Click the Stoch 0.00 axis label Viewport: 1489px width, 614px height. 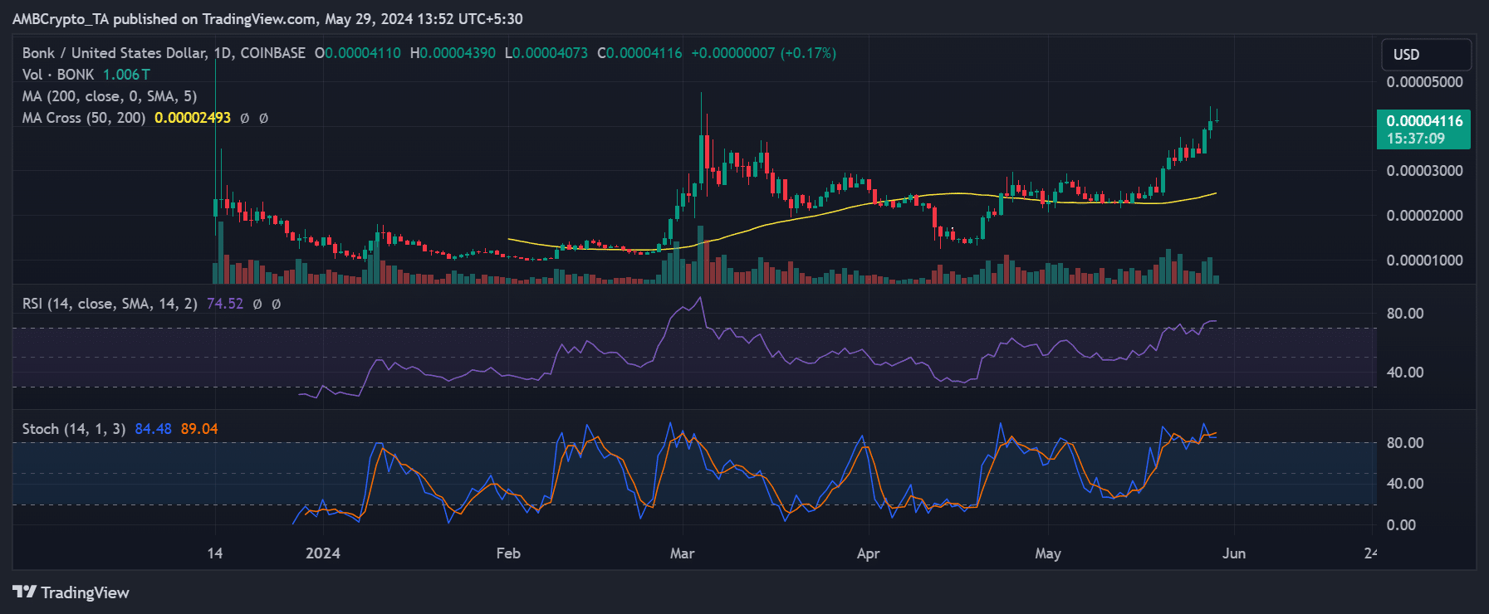pos(1401,525)
